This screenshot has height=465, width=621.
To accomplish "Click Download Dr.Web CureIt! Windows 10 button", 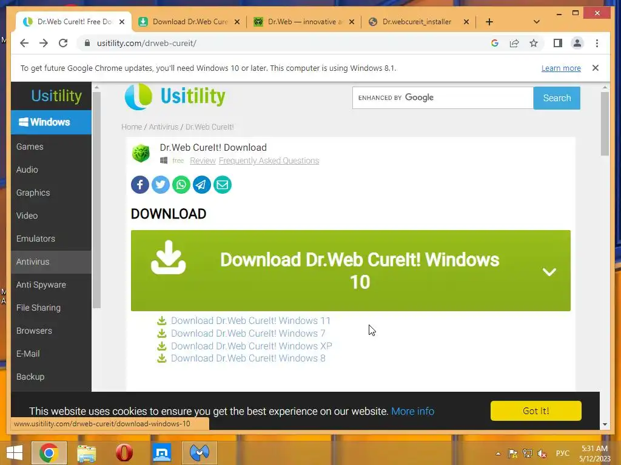I will click(351, 271).
